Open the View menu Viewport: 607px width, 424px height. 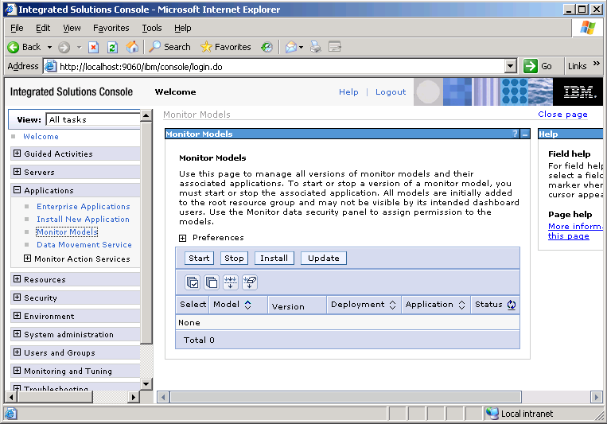(x=72, y=28)
